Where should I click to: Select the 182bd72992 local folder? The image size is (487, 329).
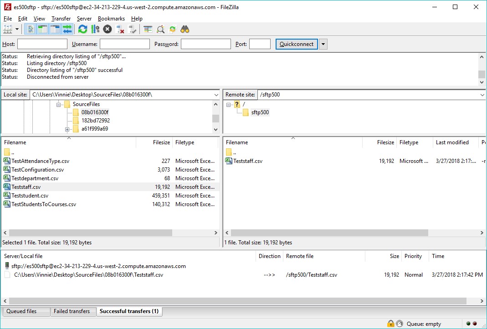(95, 121)
